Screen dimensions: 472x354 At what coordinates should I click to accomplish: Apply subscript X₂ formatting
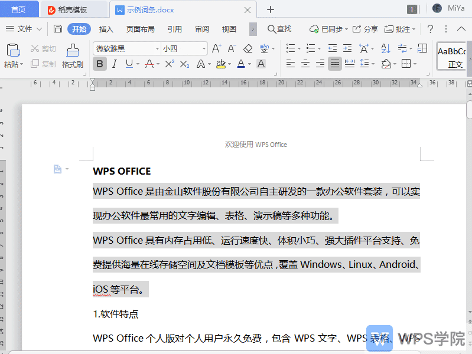coord(184,64)
